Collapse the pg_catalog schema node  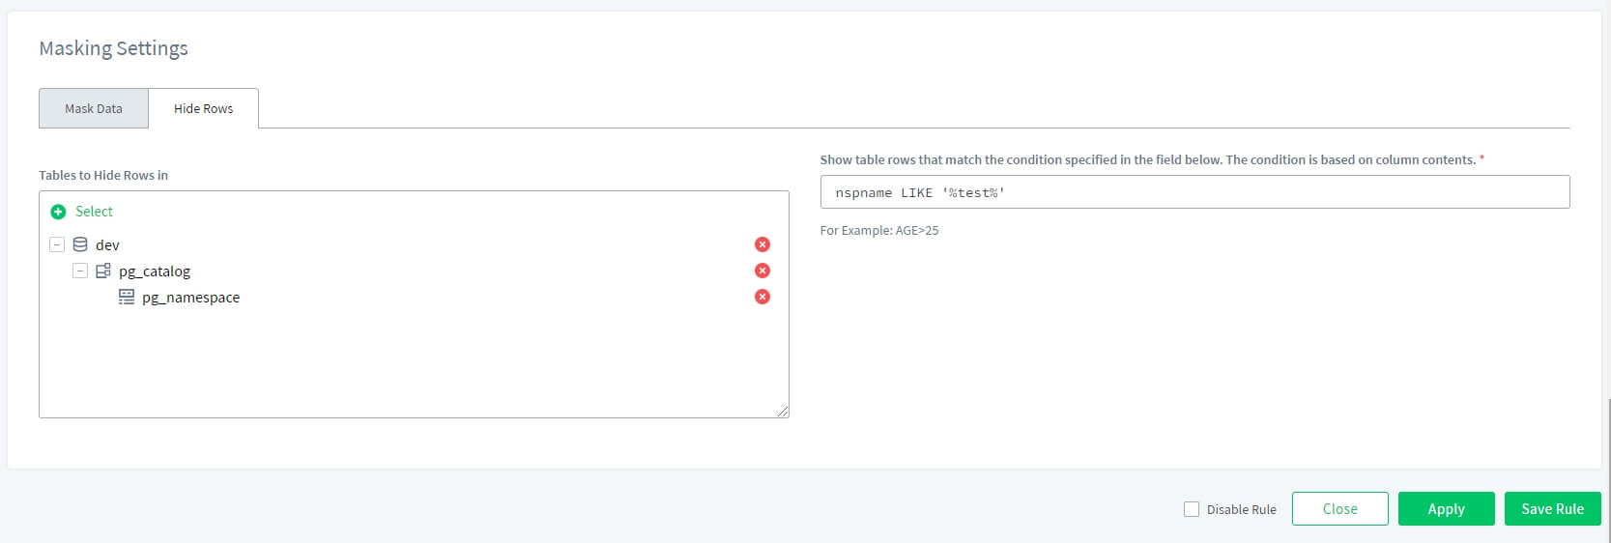click(x=80, y=271)
